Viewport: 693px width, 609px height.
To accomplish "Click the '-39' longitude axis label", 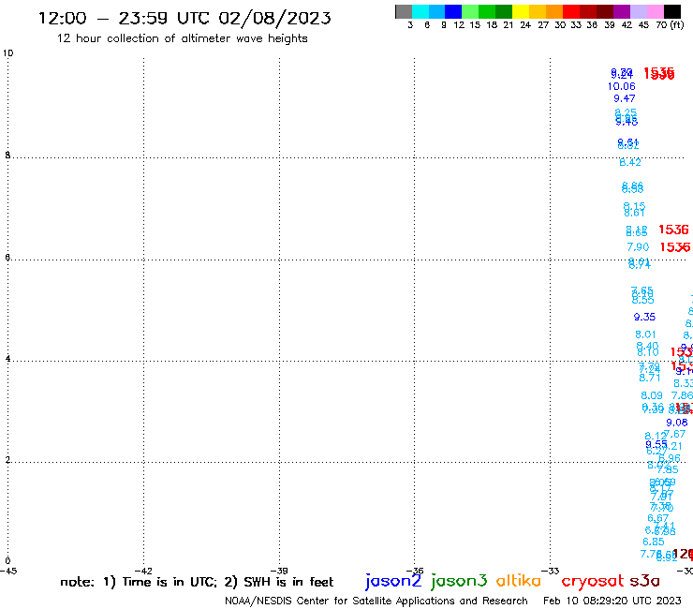I will (x=279, y=571).
